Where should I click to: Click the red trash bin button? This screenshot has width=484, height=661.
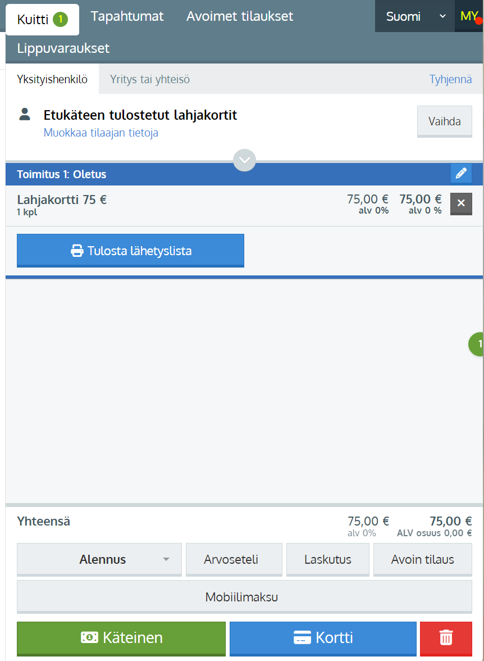tap(445, 638)
